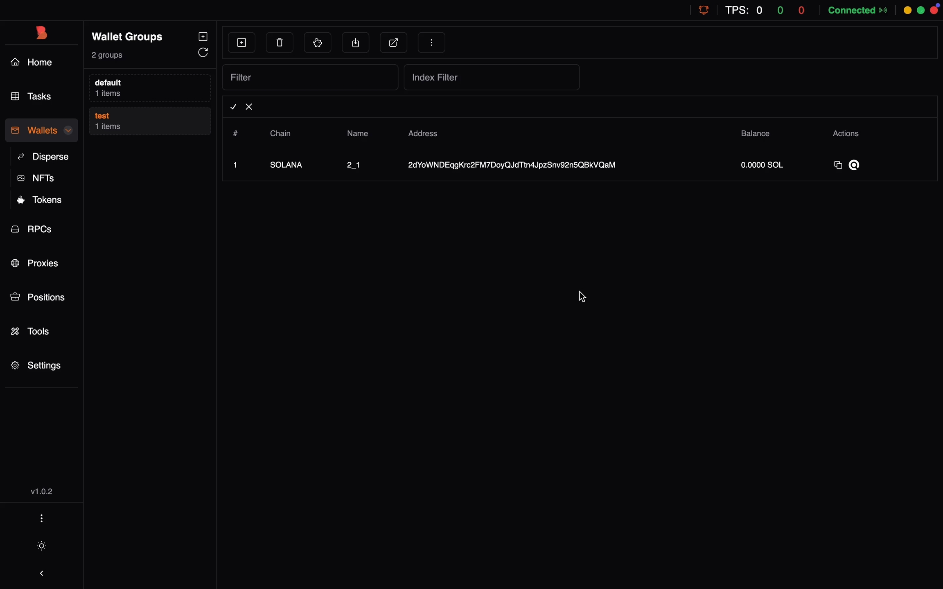Open the toolbar three-dot more menu
This screenshot has height=589, width=943.
point(431,43)
